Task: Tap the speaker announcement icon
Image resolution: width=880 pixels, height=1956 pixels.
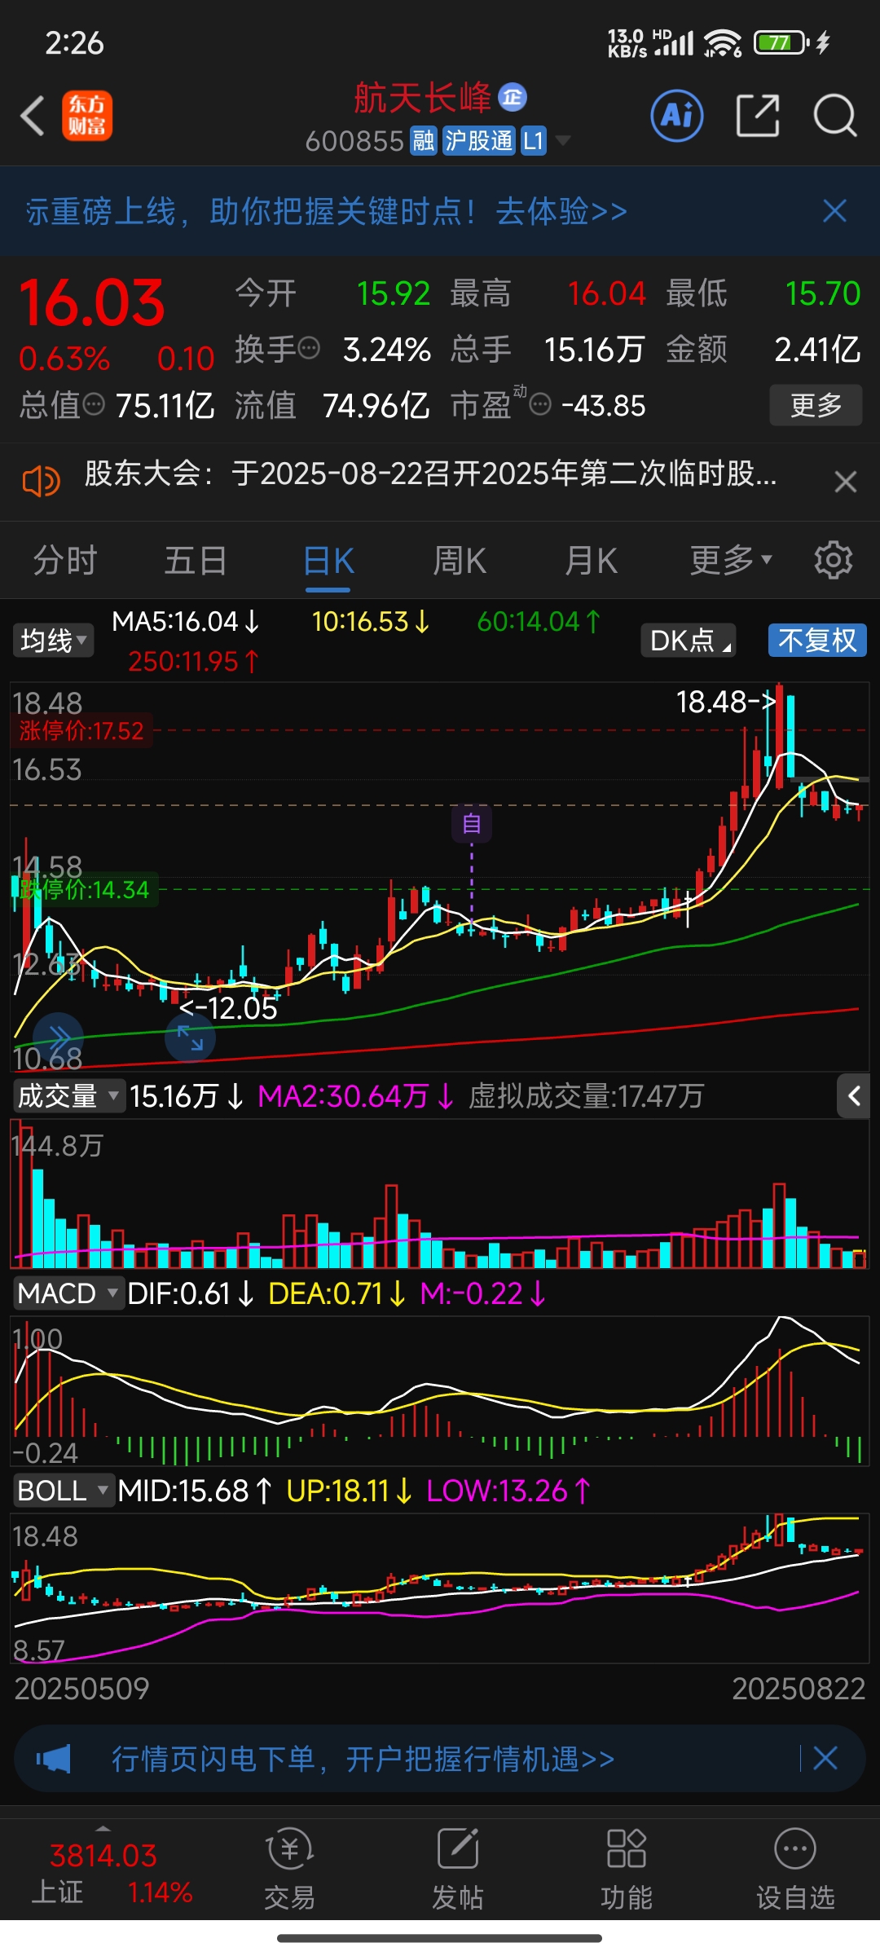Action: pyautogui.click(x=41, y=481)
